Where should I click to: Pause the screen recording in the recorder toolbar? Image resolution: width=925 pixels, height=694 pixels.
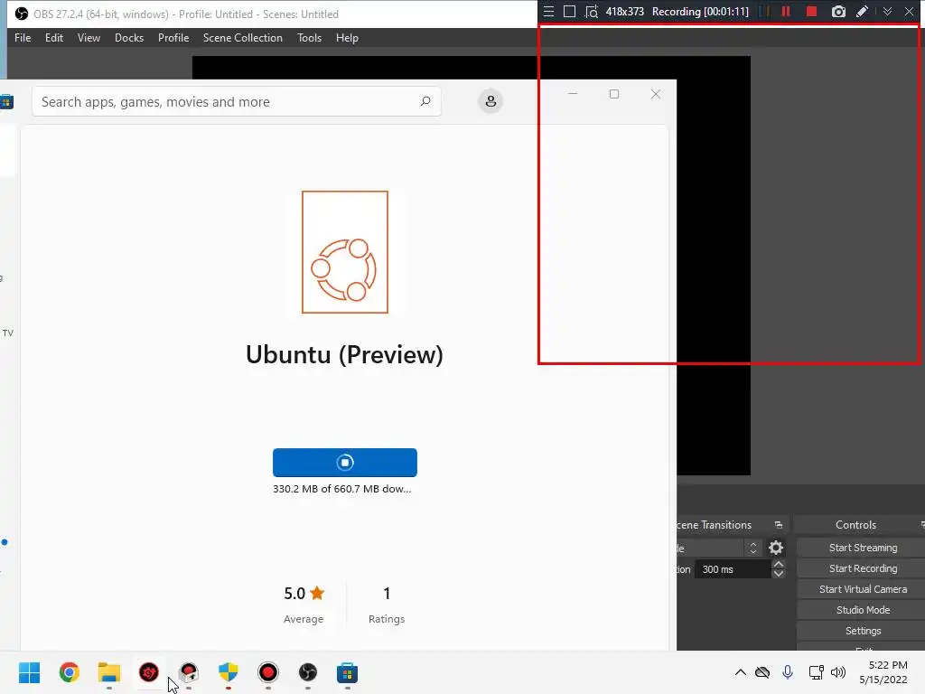[786, 11]
